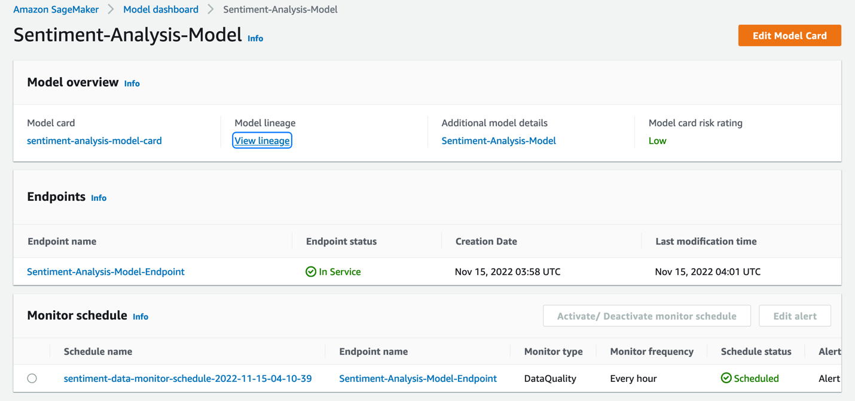Click Monitor type column header
The width and height of the screenshot is (855, 401).
pos(554,351)
